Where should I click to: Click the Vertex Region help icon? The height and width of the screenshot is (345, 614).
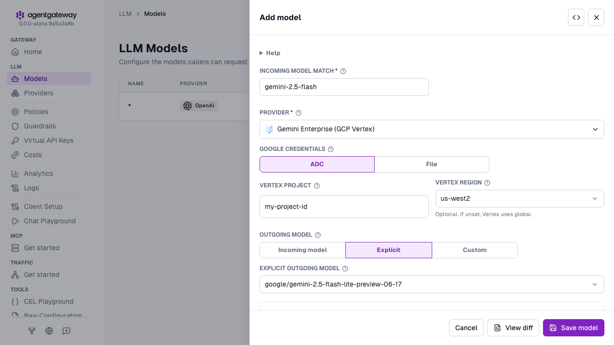pos(487,183)
